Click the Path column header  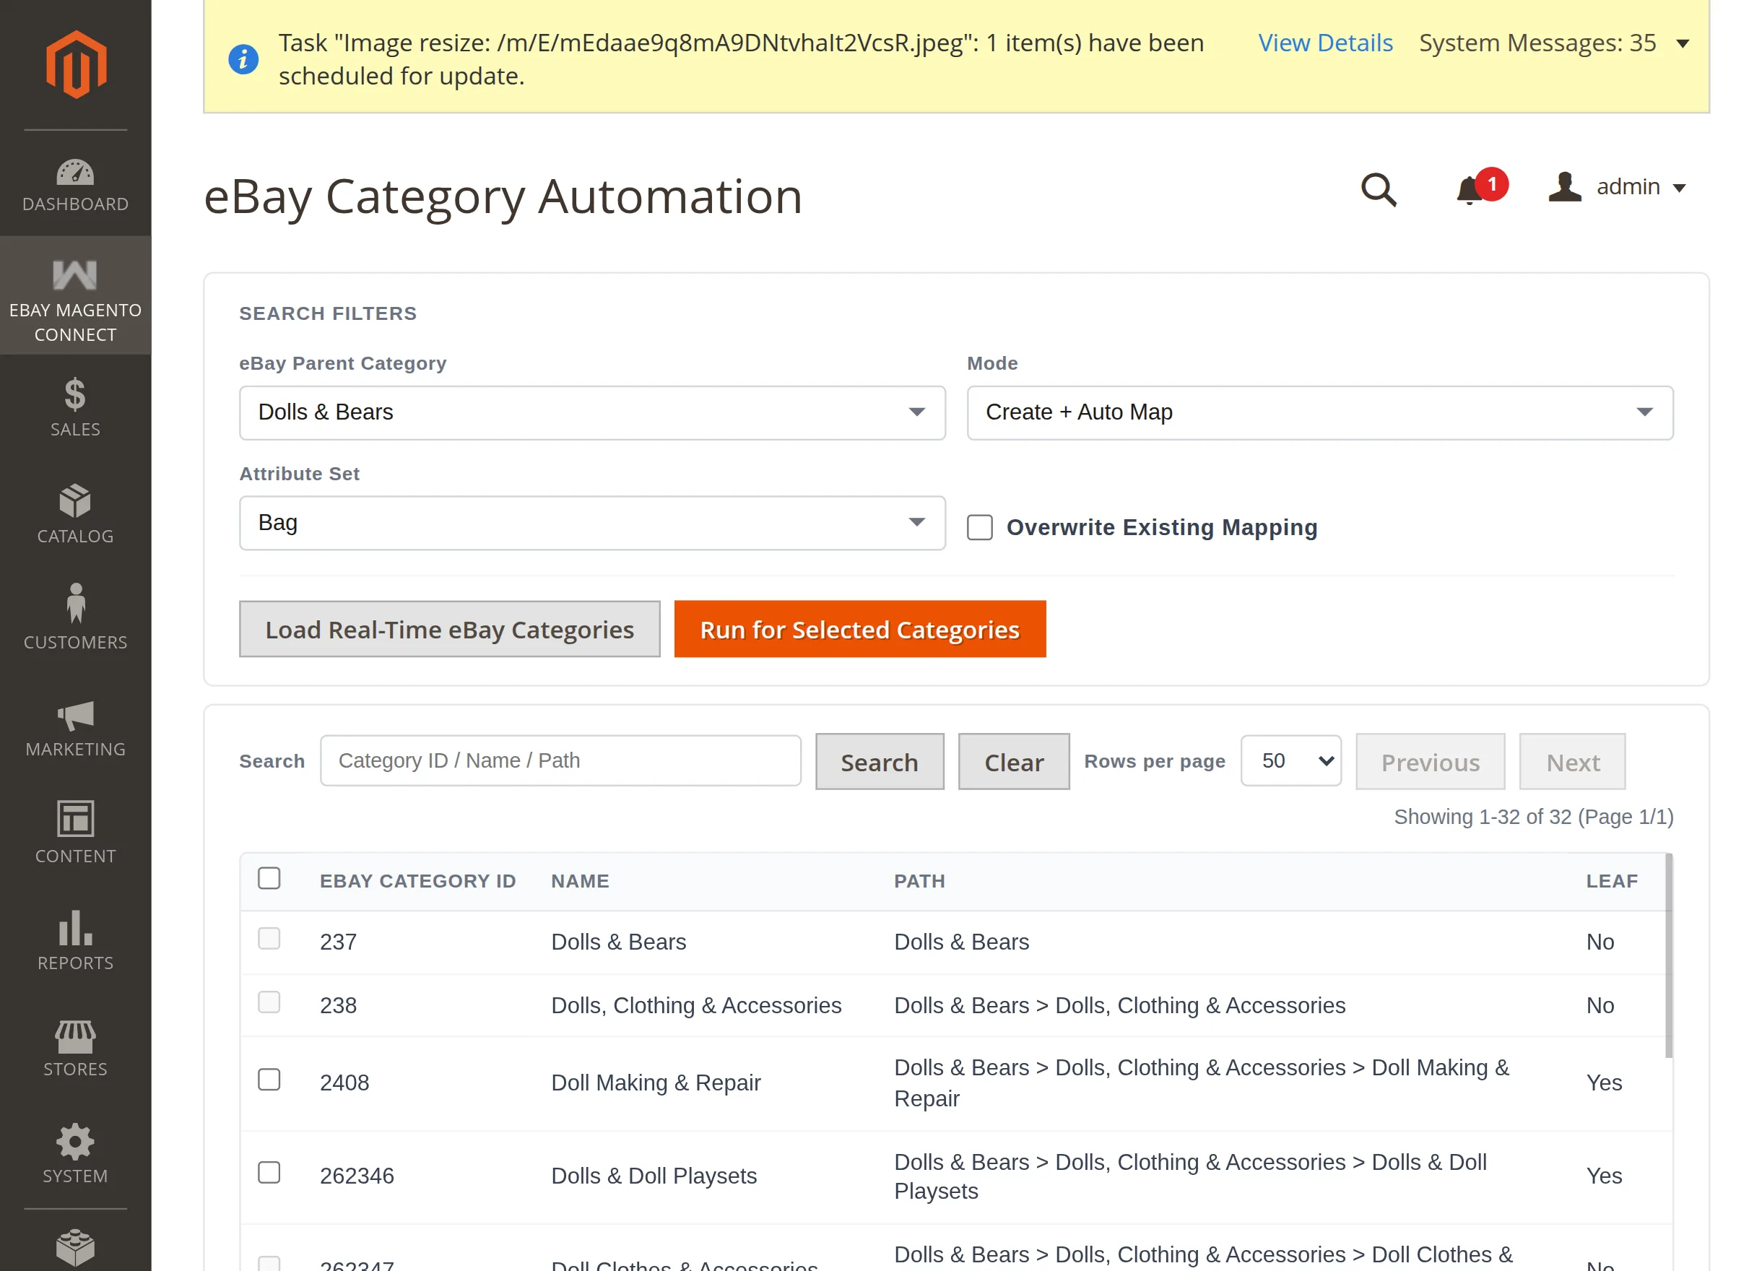tap(920, 881)
